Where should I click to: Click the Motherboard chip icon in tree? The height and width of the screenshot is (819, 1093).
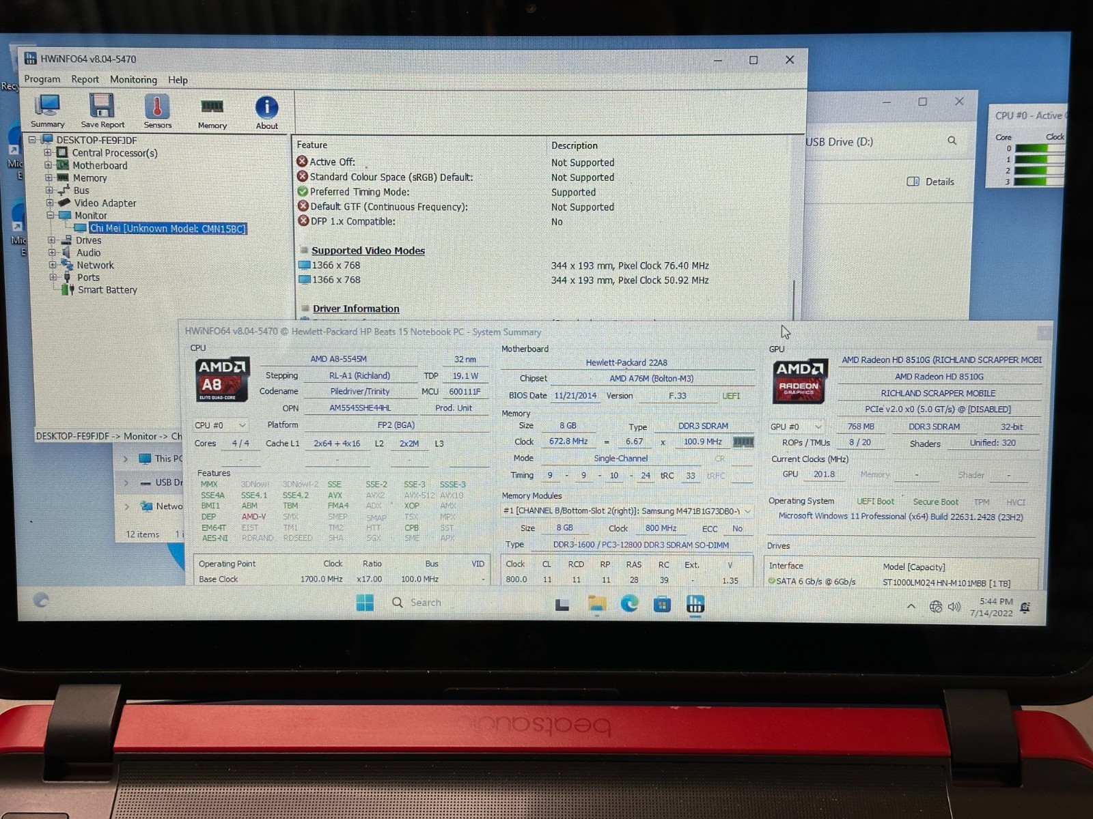(x=63, y=165)
